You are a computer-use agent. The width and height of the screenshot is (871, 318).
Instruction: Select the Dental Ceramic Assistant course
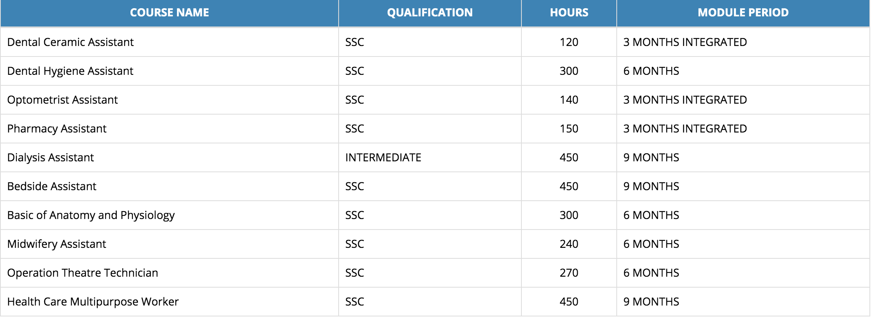(70, 42)
